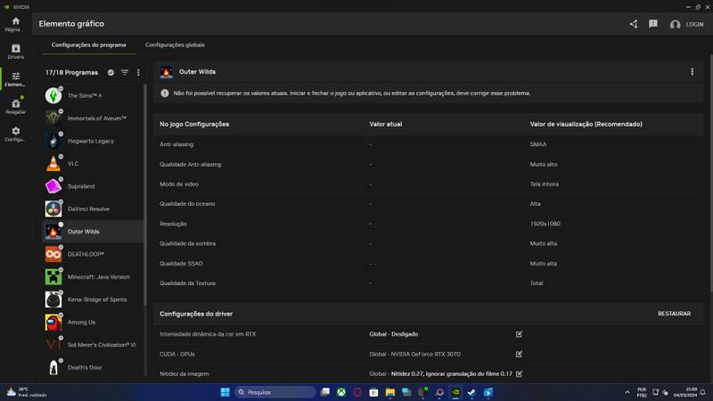Click the Qualidade da Textura Total value
The image size is (713, 401).
point(537,282)
